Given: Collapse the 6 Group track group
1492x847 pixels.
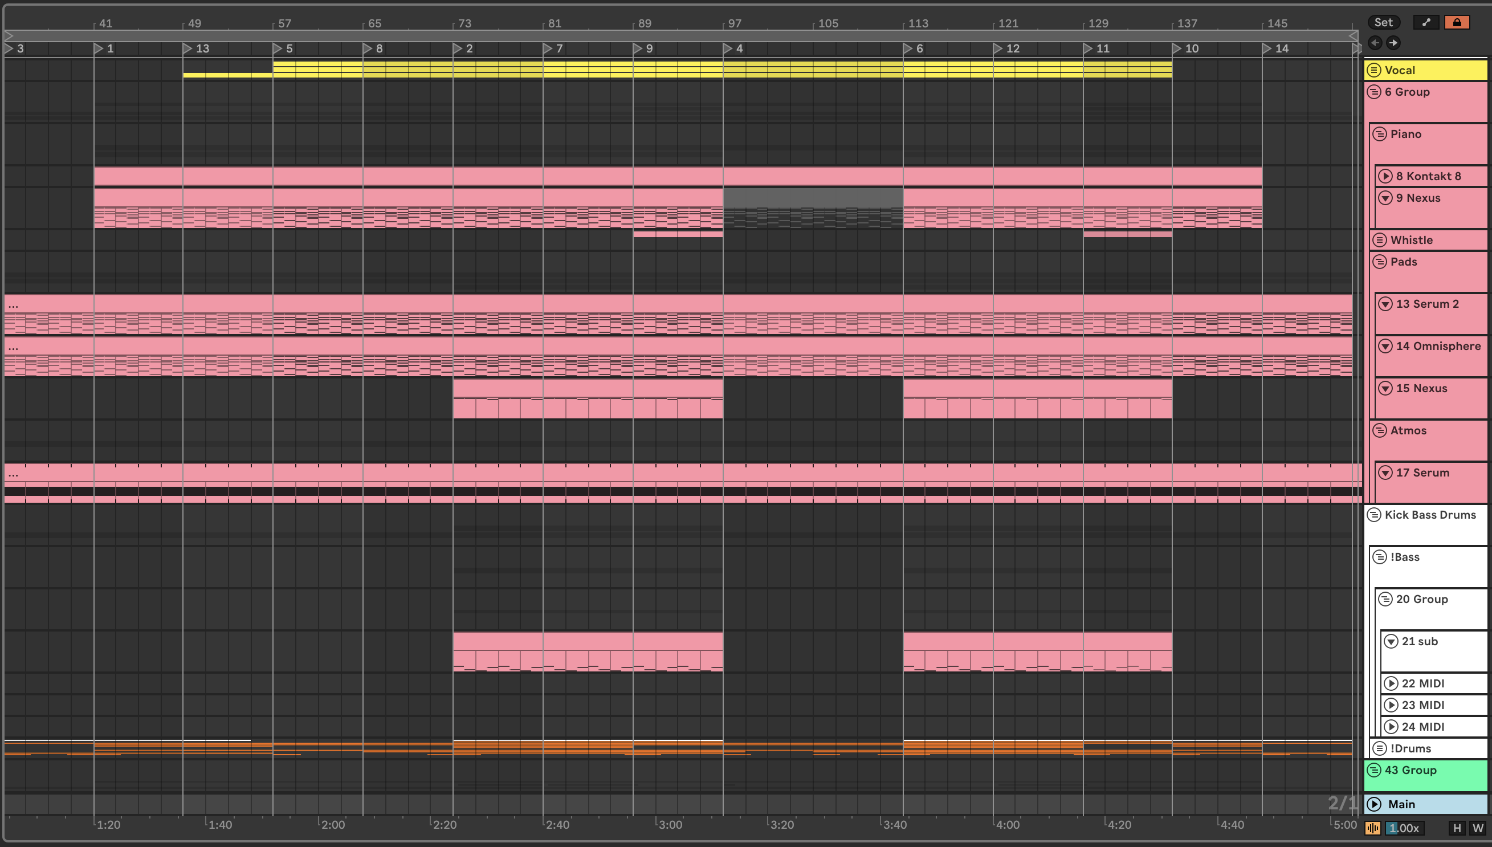Looking at the screenshot, I should (x=1374, y=92).
